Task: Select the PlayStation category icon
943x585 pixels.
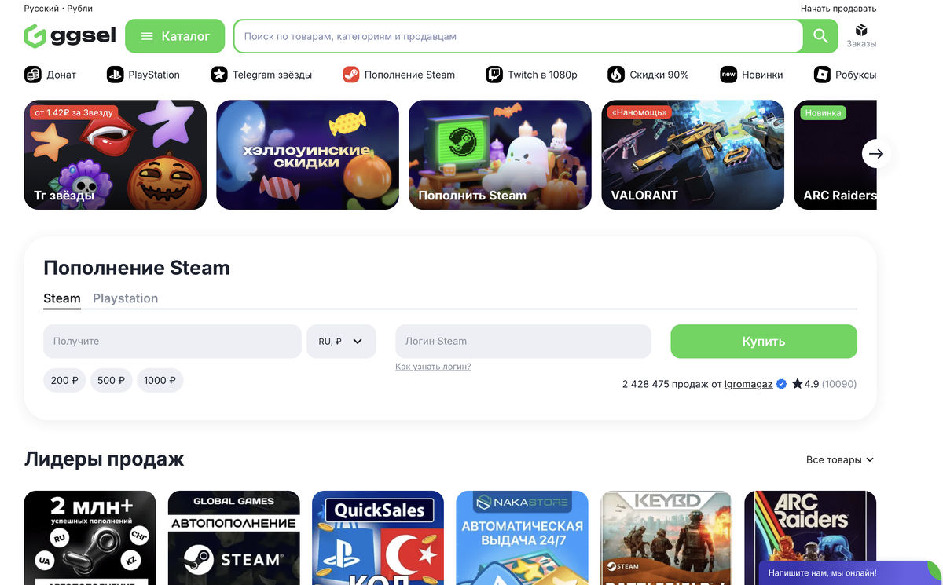Action: click(x=115, y=75)
